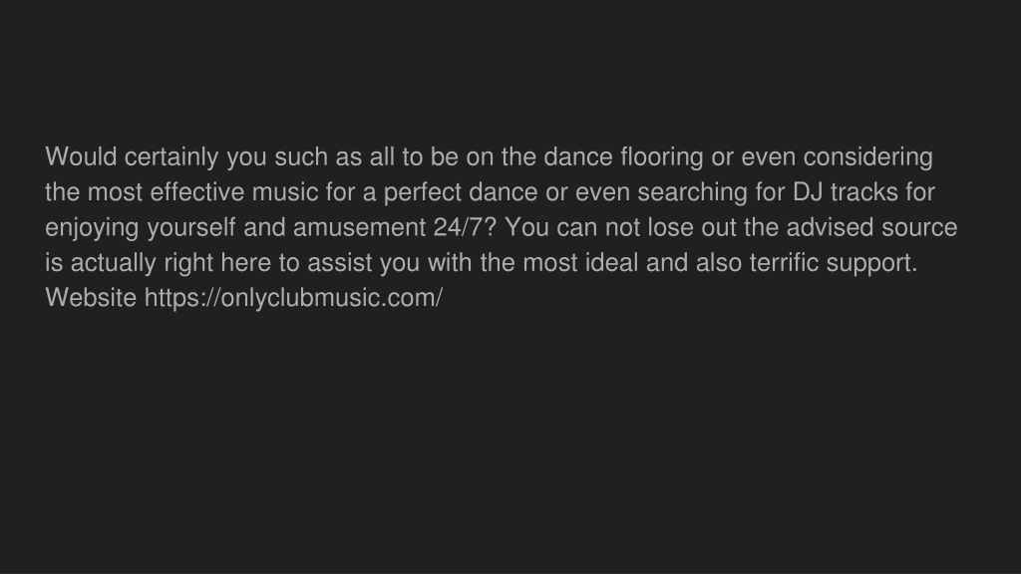Click the words "actually right here"
The height and width of the screenshot is (574, 1021).
point(170,263)
